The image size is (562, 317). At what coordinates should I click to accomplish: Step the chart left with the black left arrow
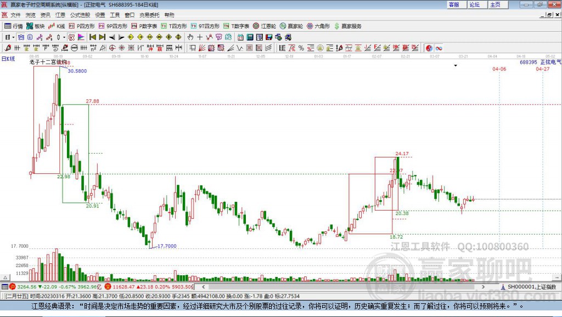(x=112, y=37)
